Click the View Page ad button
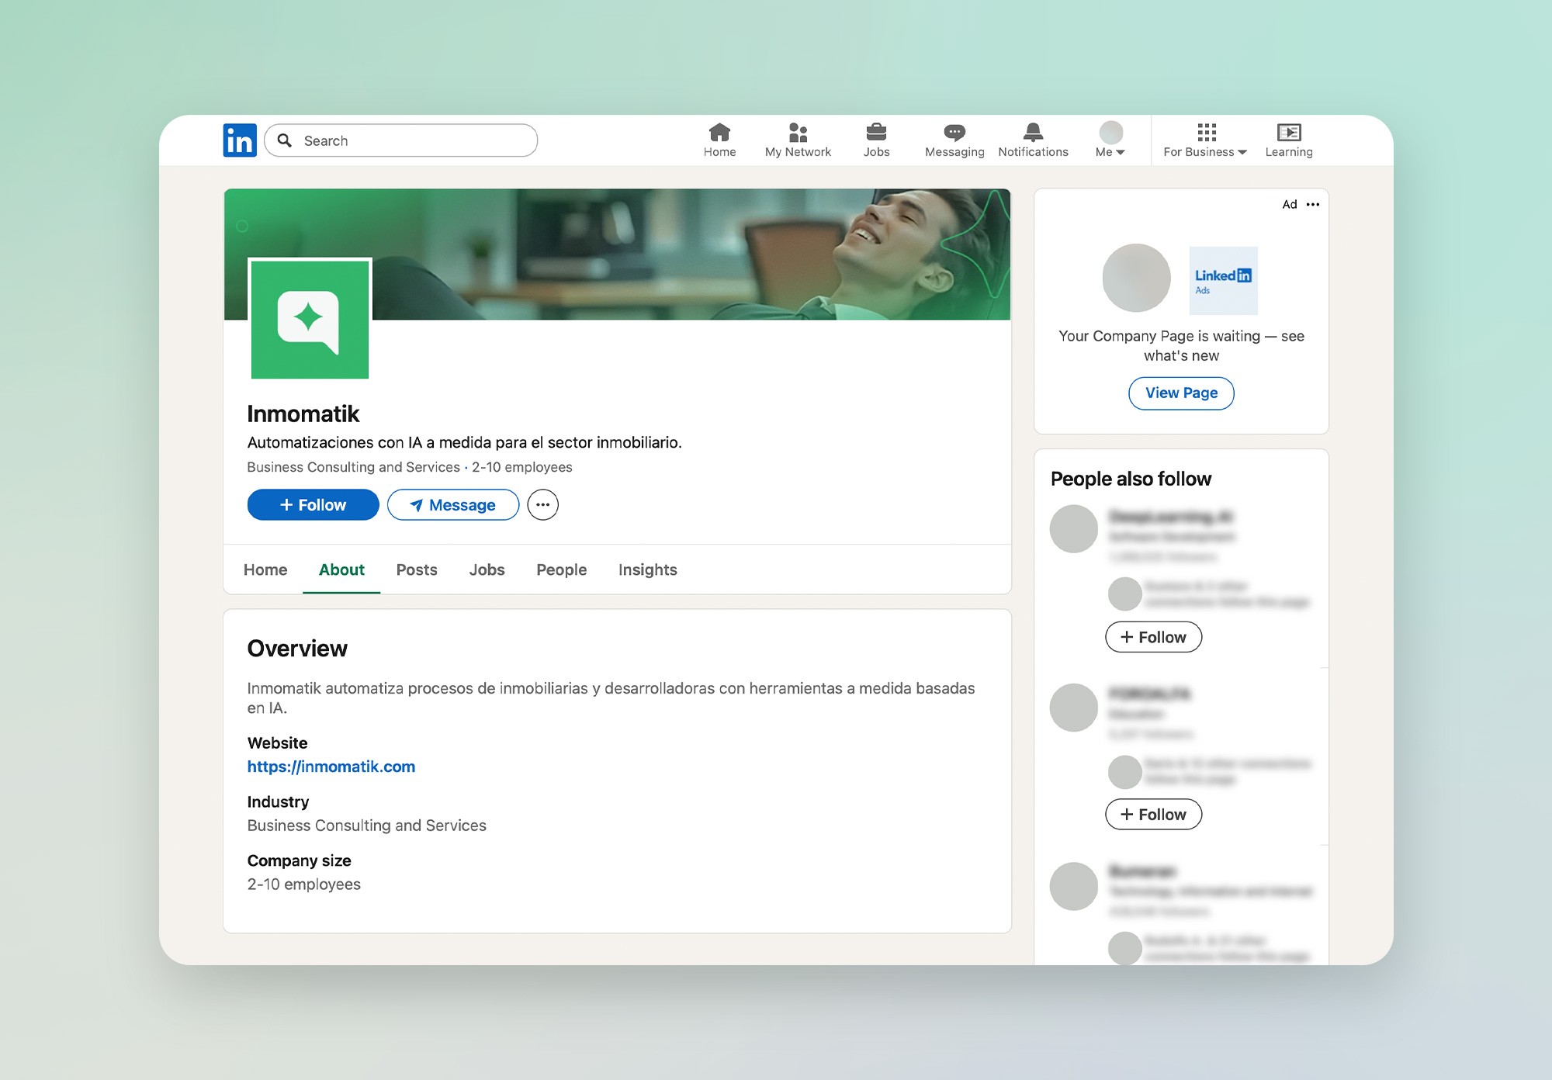 click(x=1181, y=393)
